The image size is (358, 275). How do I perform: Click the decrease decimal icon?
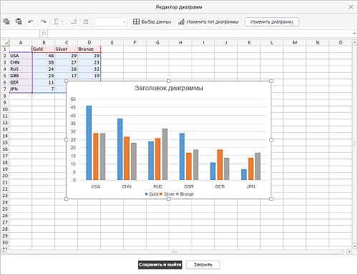(x=74, y=21)
